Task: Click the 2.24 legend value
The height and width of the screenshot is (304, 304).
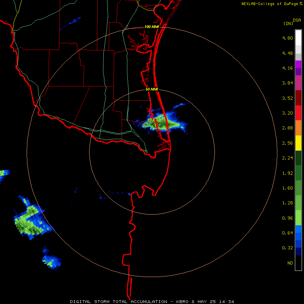Action: [287, 158]
